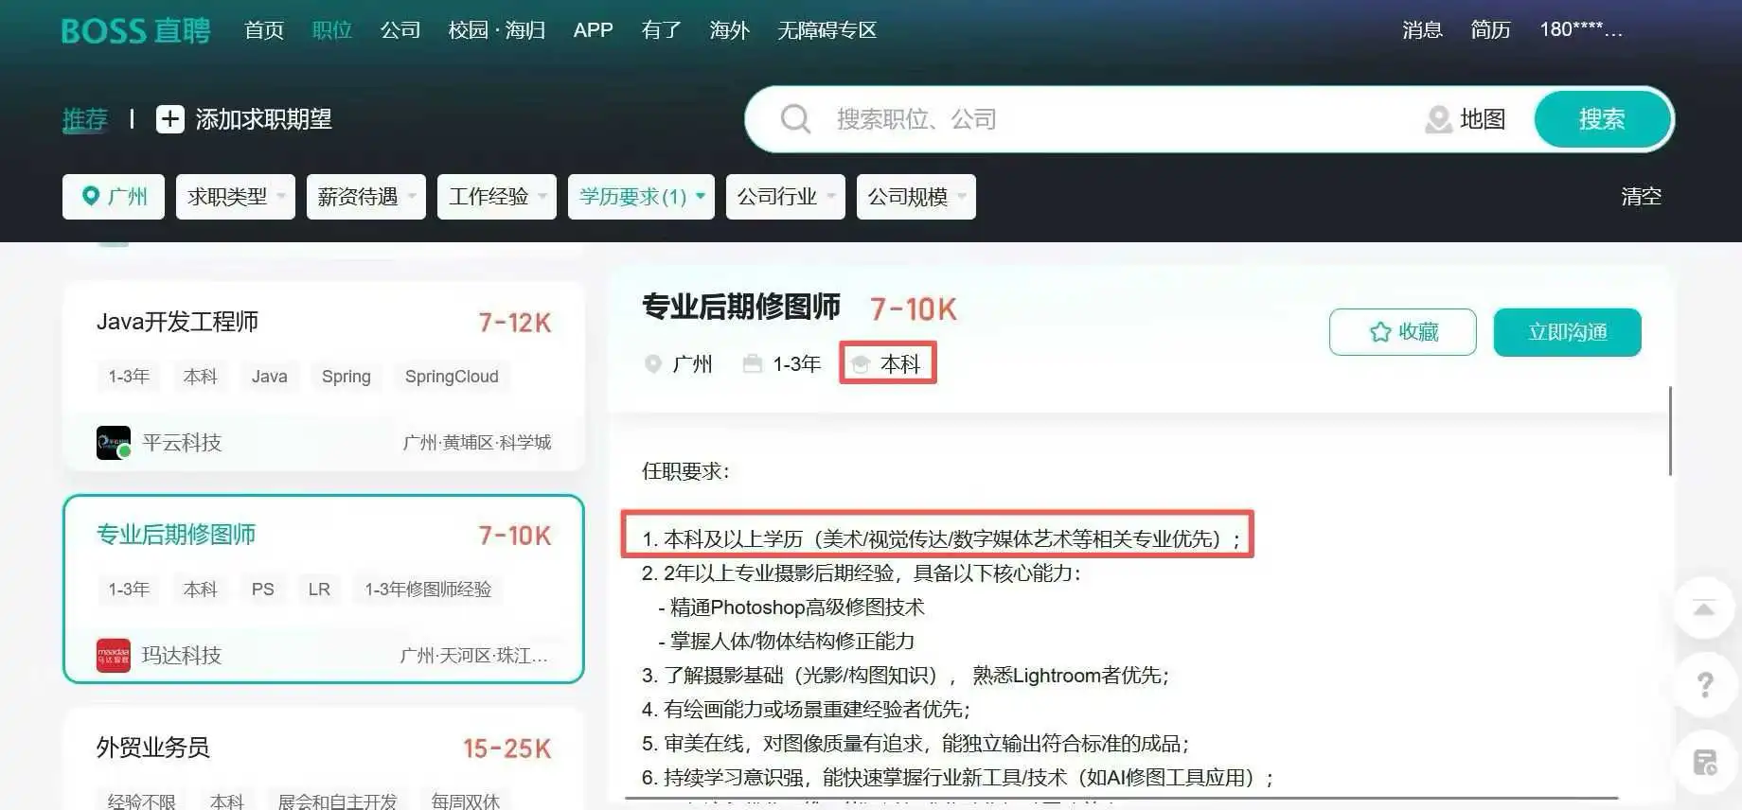The height and width of the screenshot is (810, 1742).
Task: Open the question mark help icon
Action: (x=1704, y=684)
